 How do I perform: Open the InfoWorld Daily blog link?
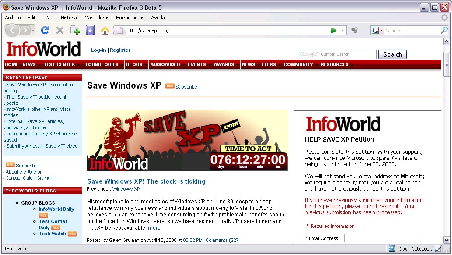tap(56, 209)
